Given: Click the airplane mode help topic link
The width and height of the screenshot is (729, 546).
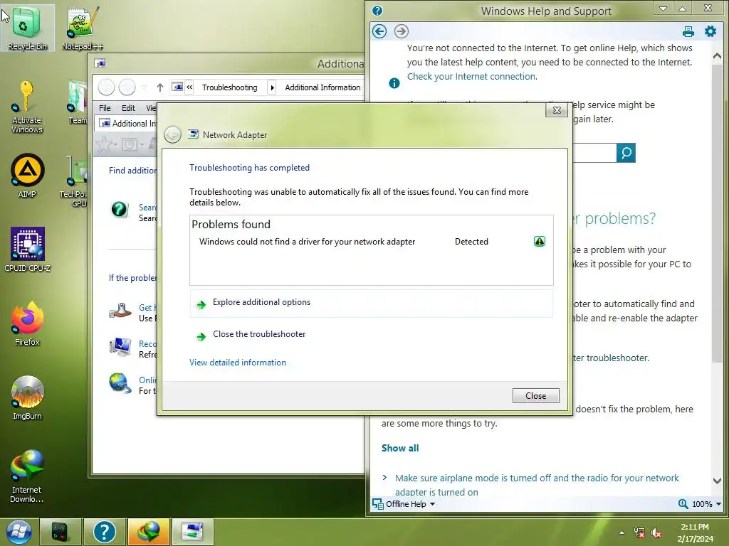Looking at the screenshot, I should click(x=537, y=485).
